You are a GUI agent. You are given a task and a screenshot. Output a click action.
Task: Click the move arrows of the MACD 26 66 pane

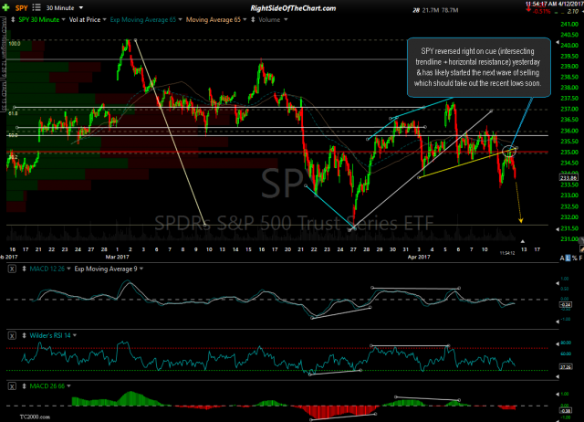pyautogui.click(x=25, y=386)
